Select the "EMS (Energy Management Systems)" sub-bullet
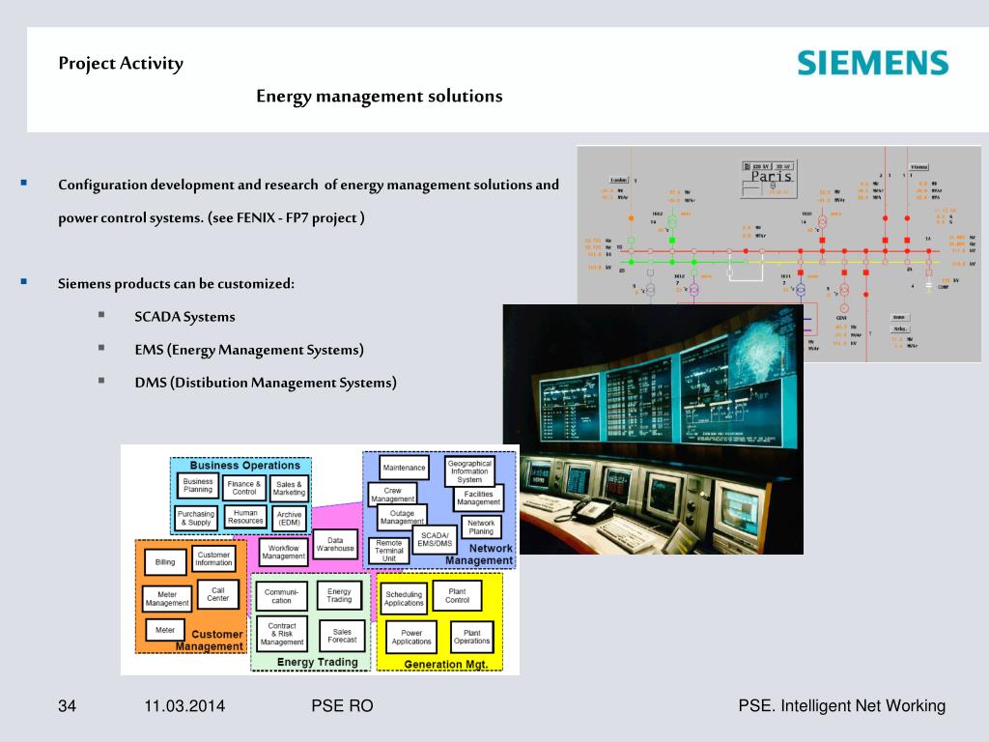 pyautogui.click(x=249, y=350)
